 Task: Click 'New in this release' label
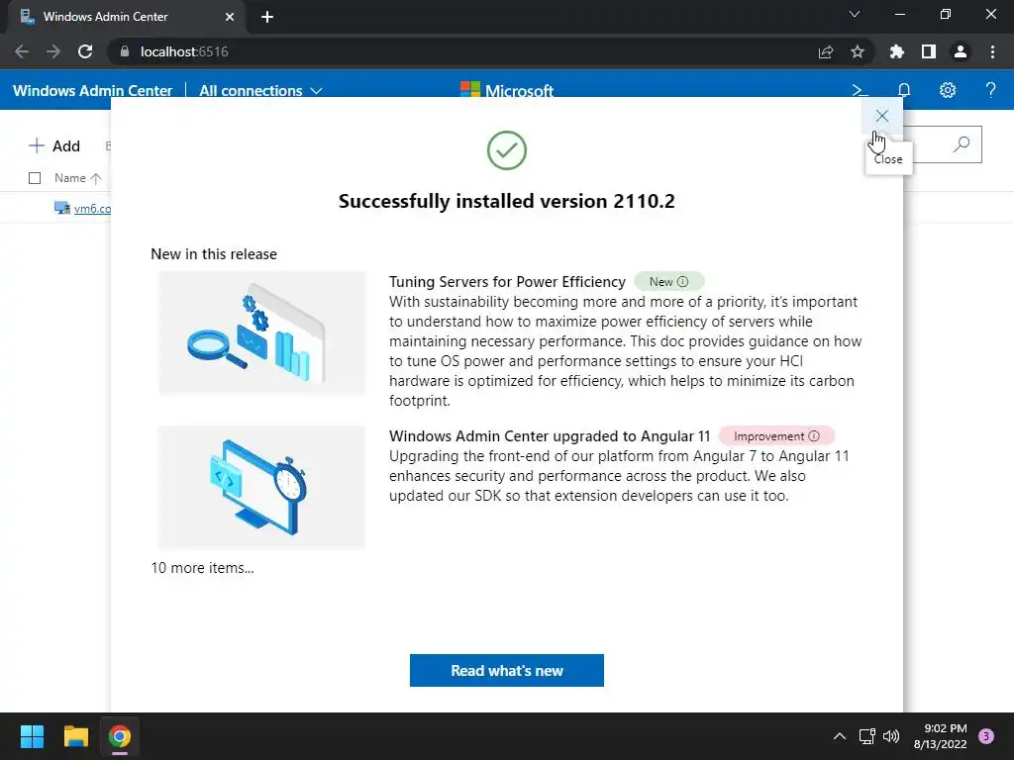[x=214, y=254]
